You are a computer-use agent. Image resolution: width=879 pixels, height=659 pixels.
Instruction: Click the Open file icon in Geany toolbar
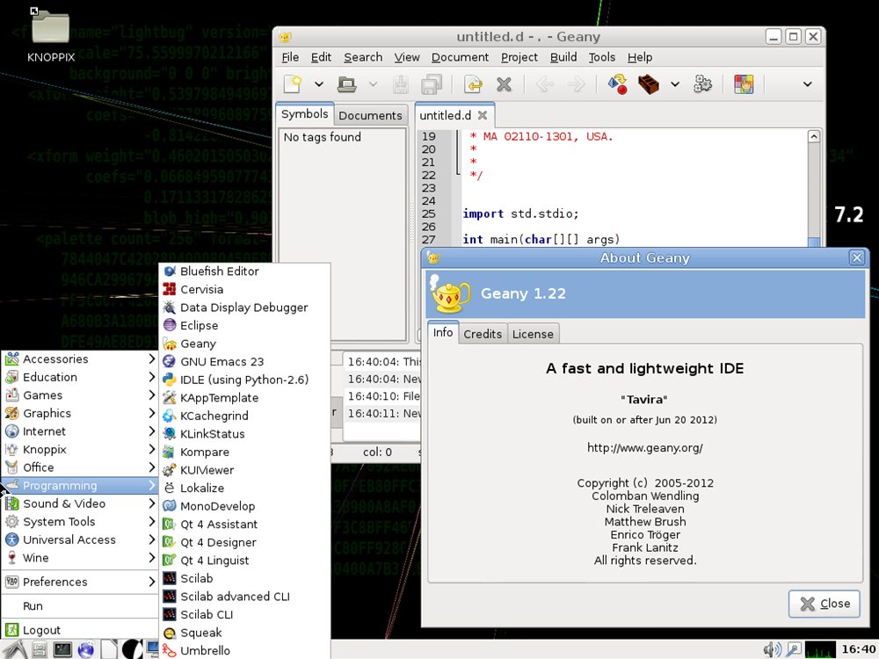[347, 84]
